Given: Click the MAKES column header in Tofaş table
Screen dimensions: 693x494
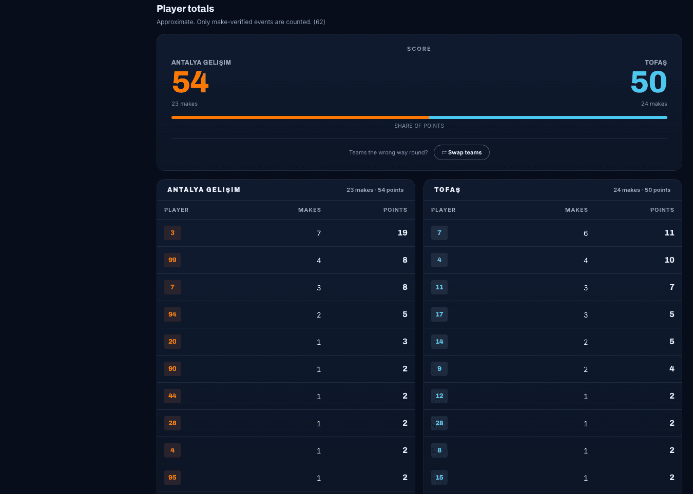Looking at the screenshot, I should pyautogui.click(x=576, y=210).
